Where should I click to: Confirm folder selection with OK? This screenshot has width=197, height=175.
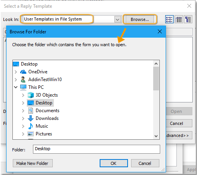click(x=114, y=163)
